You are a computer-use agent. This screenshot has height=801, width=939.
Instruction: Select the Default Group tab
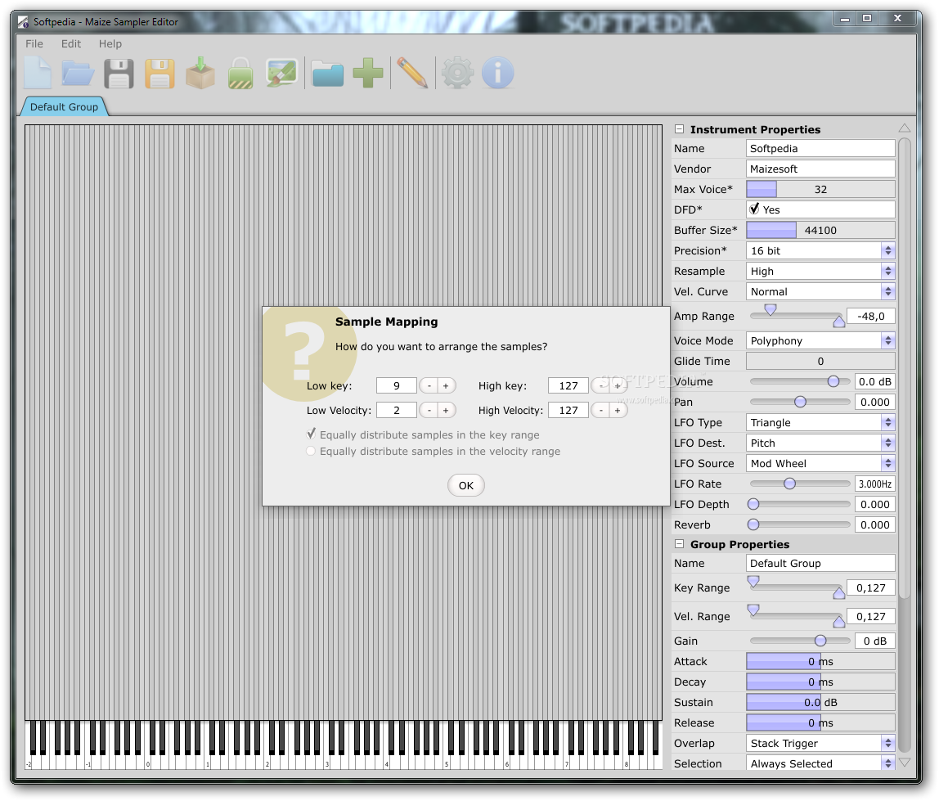[64, 106]
